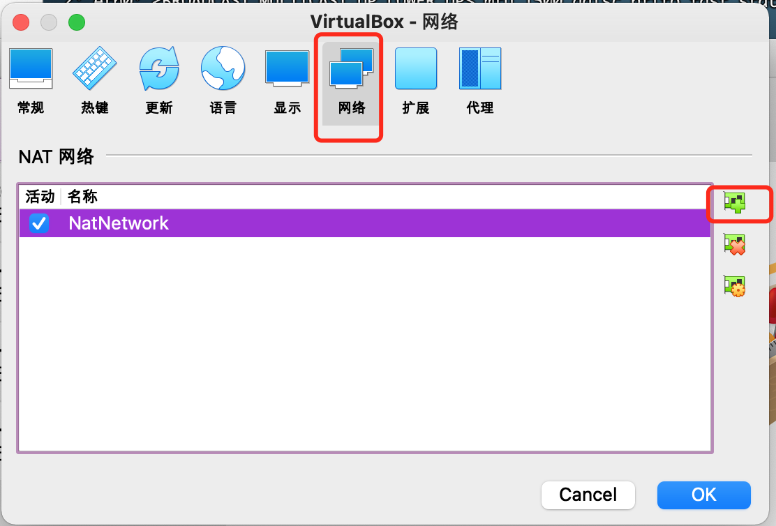Edit the selected NAT network settings

735,286
